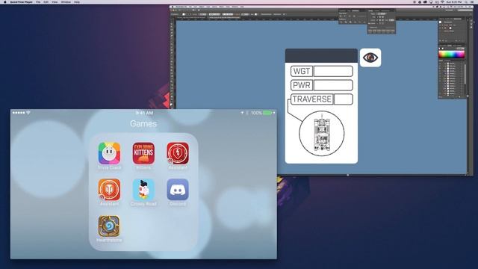Open Notification Center from the menu bar
Screen dimensions: 478x269
pos(473,1)
